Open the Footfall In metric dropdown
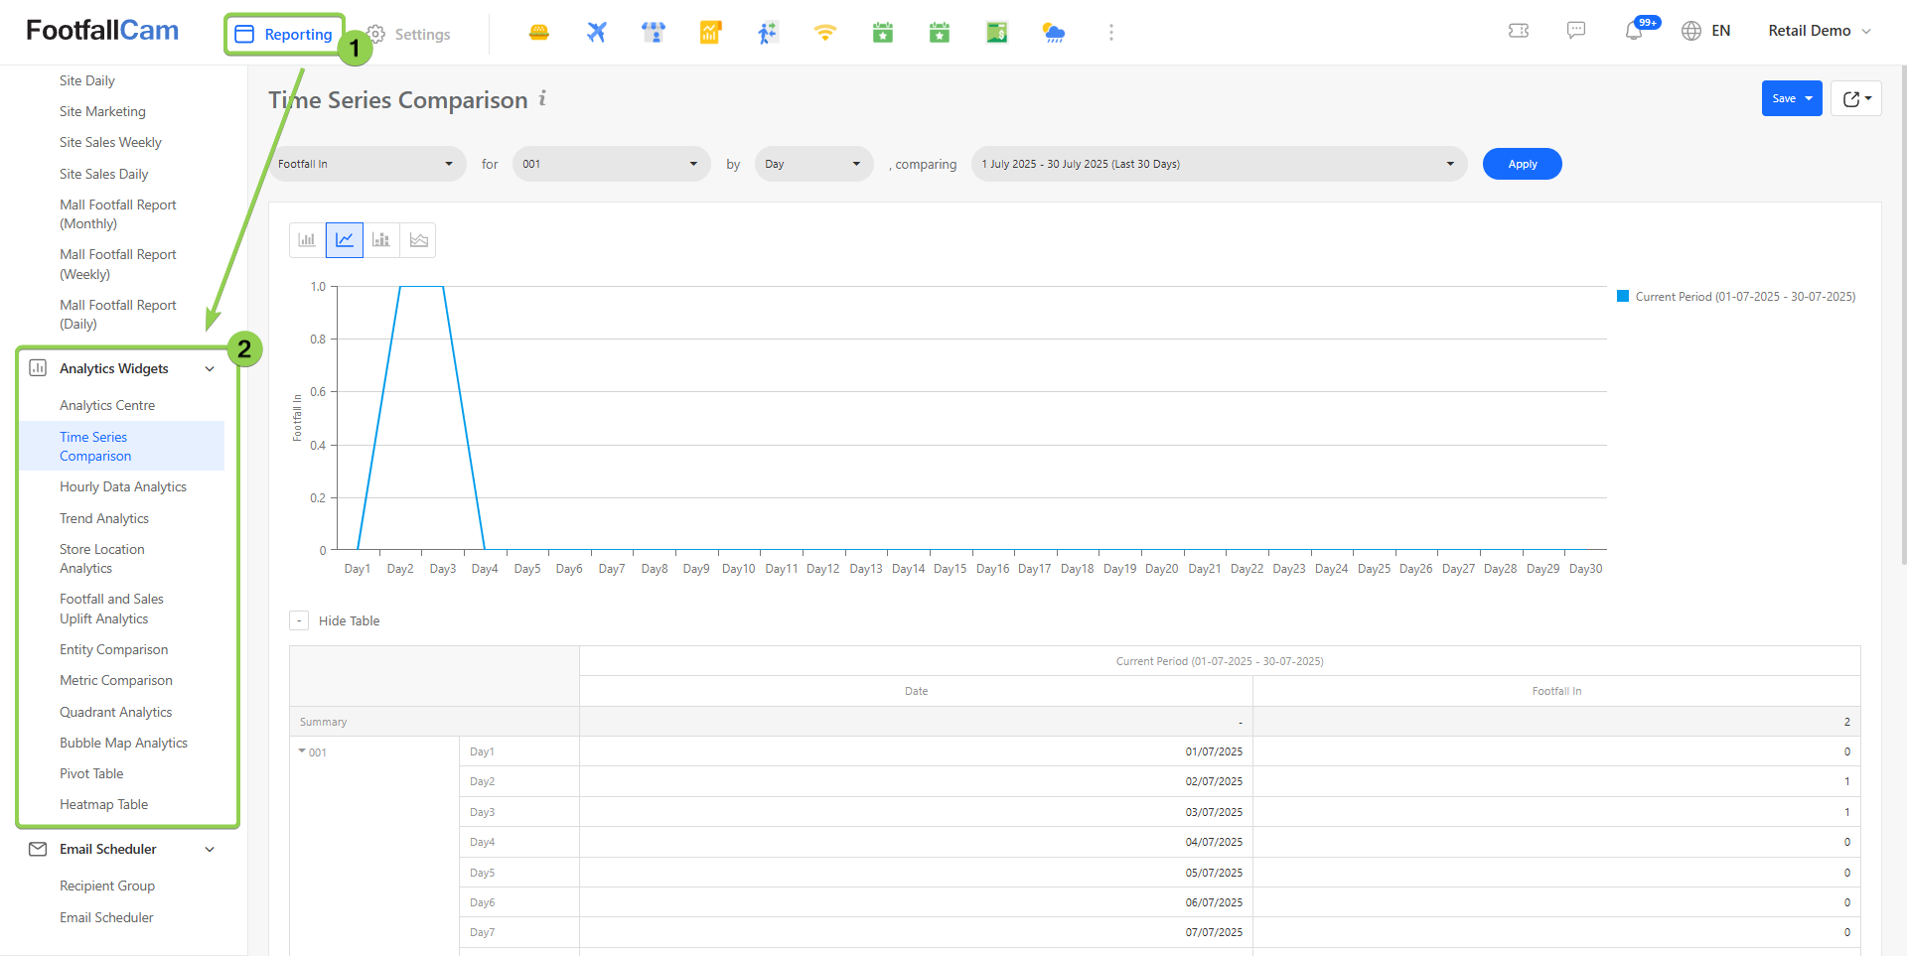 (367, 164)
